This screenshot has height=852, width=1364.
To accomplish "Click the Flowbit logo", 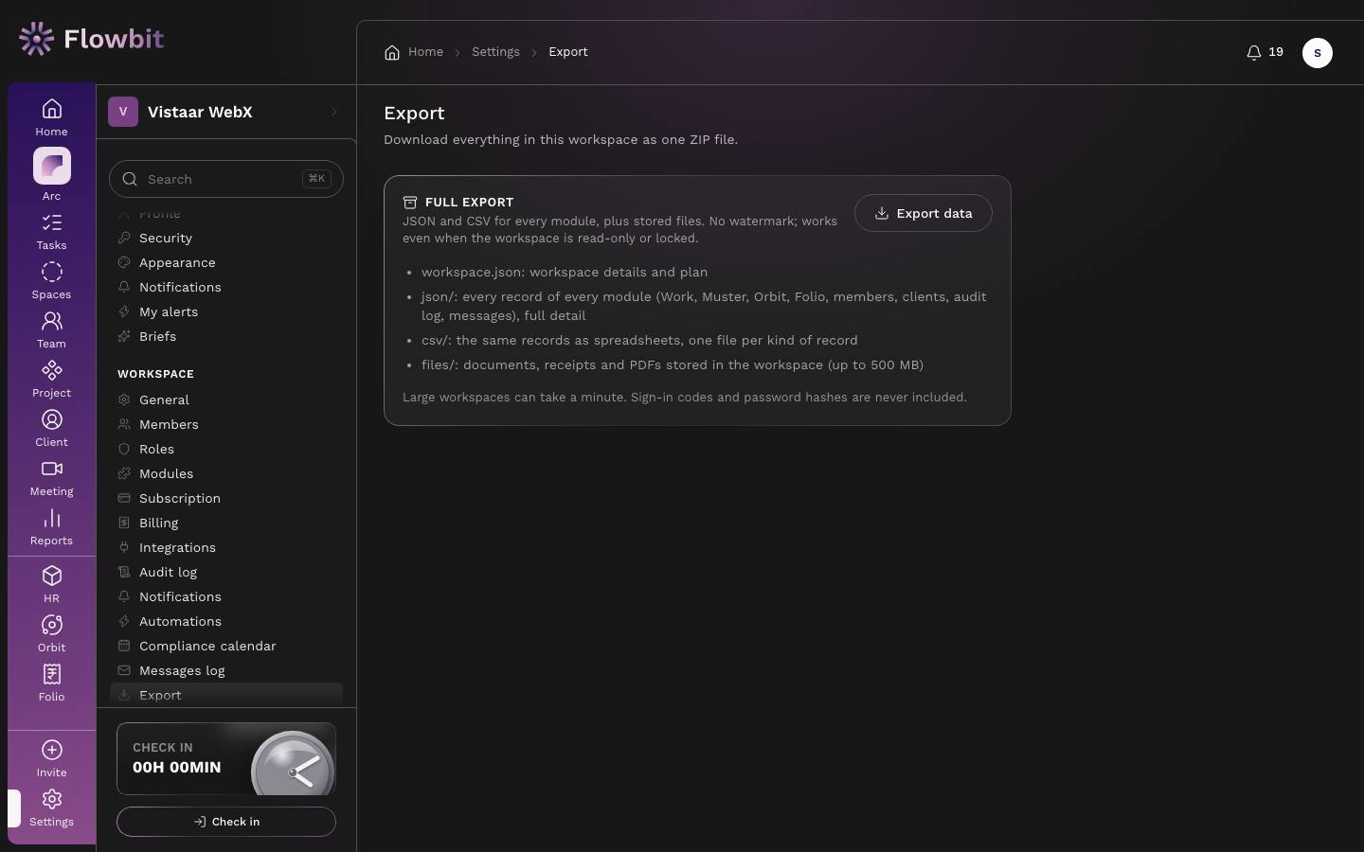I will pyautogui.click(x=91, y=39).
